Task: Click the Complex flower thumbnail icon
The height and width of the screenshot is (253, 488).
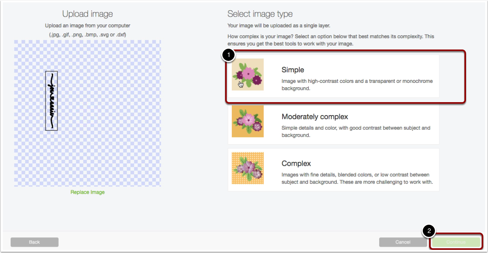Action: tap(248, 168)
